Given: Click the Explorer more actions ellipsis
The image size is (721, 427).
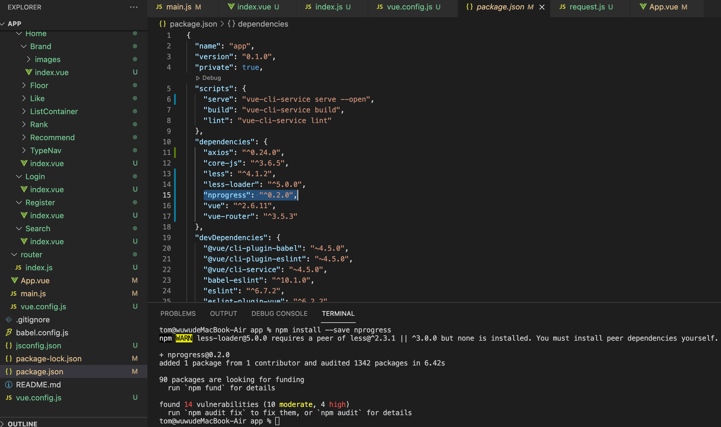Looking at the screenshot, I should 134,7.
